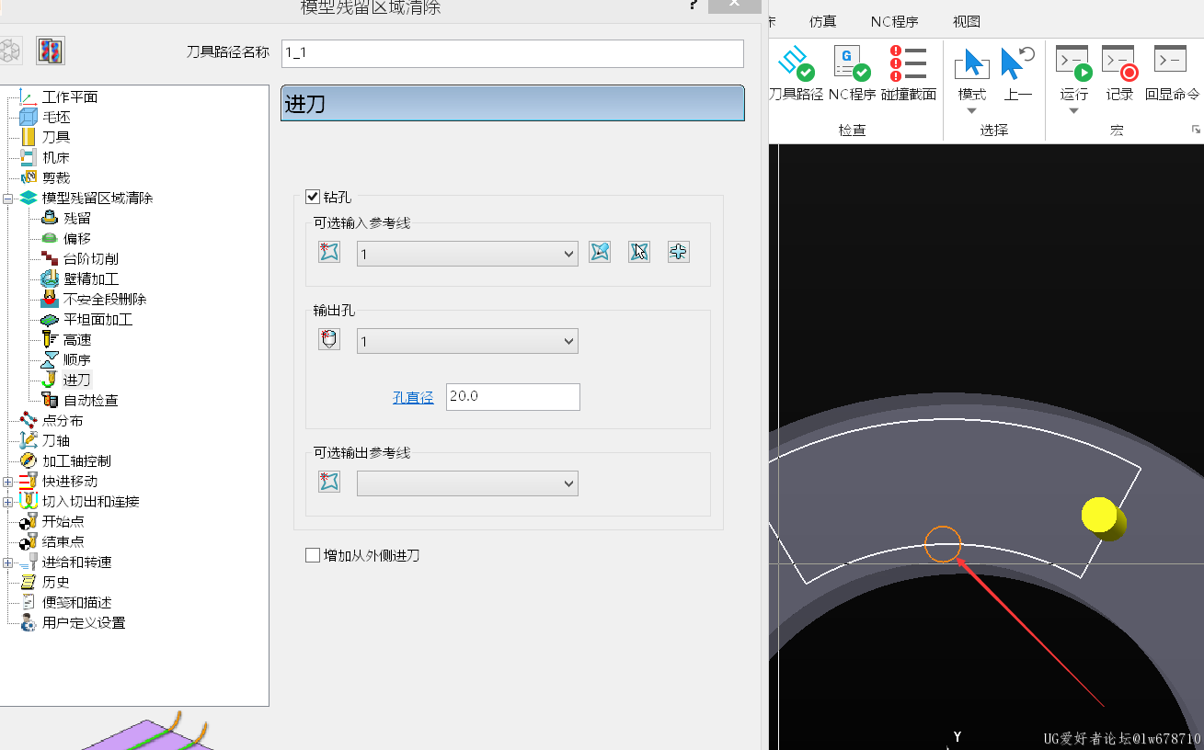Switch to the 仿真 ribbon tab
This screenshot has width=1204, height=750.
click(x=823, y=22)
